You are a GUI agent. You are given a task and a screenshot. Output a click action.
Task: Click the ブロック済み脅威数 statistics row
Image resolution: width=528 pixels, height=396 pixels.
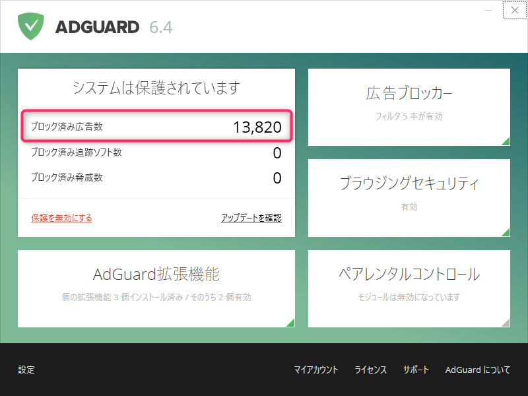pos(156,178)
